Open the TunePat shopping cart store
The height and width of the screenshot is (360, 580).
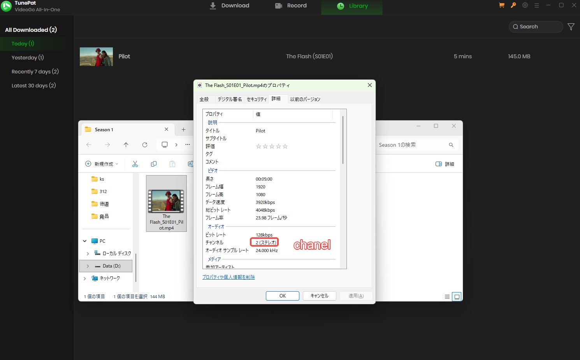pos(501,5)
